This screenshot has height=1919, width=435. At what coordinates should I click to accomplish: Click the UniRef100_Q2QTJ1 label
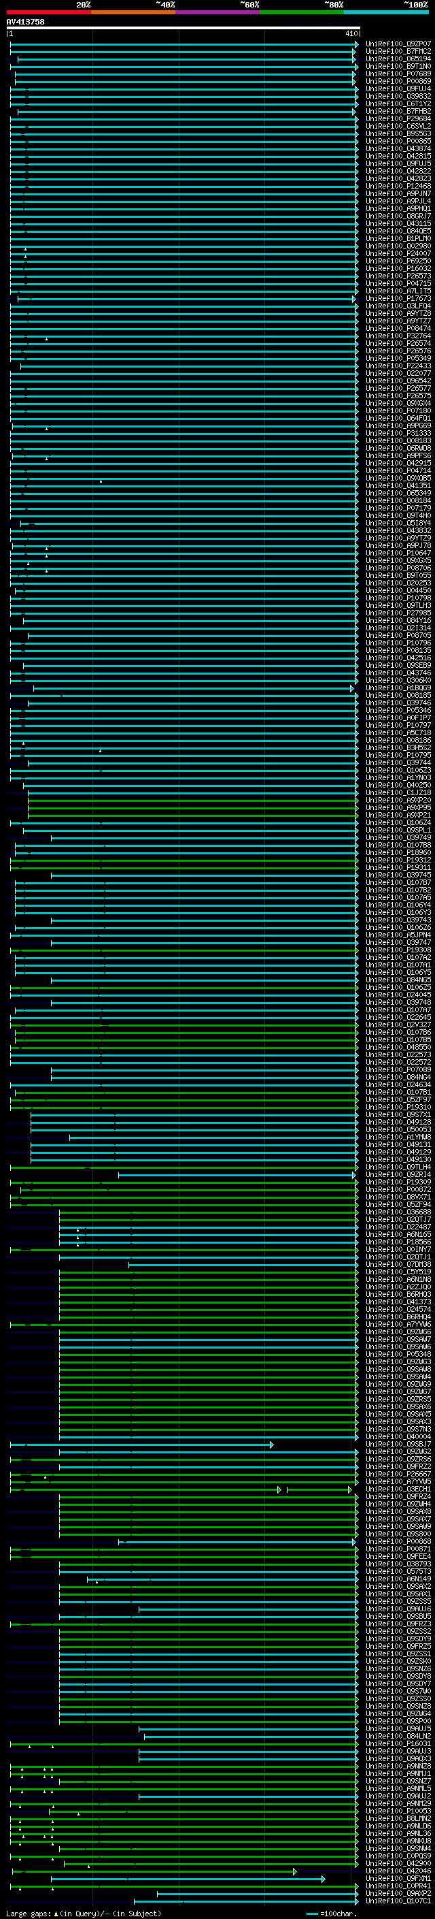click(398, 1257)
